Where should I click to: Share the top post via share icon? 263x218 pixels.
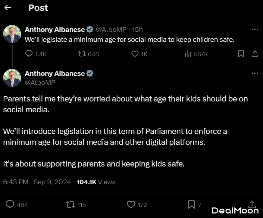255,54
